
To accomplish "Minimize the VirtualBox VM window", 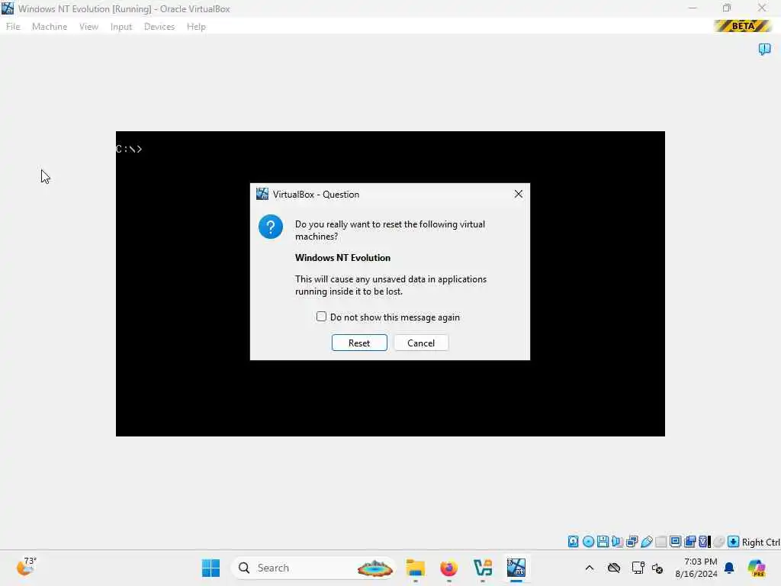I will pyautogui.click(x=693, y=8).
